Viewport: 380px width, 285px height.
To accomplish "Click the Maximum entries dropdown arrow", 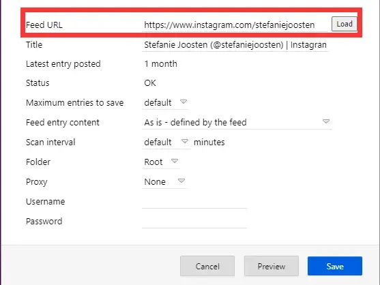I will 184,102.
